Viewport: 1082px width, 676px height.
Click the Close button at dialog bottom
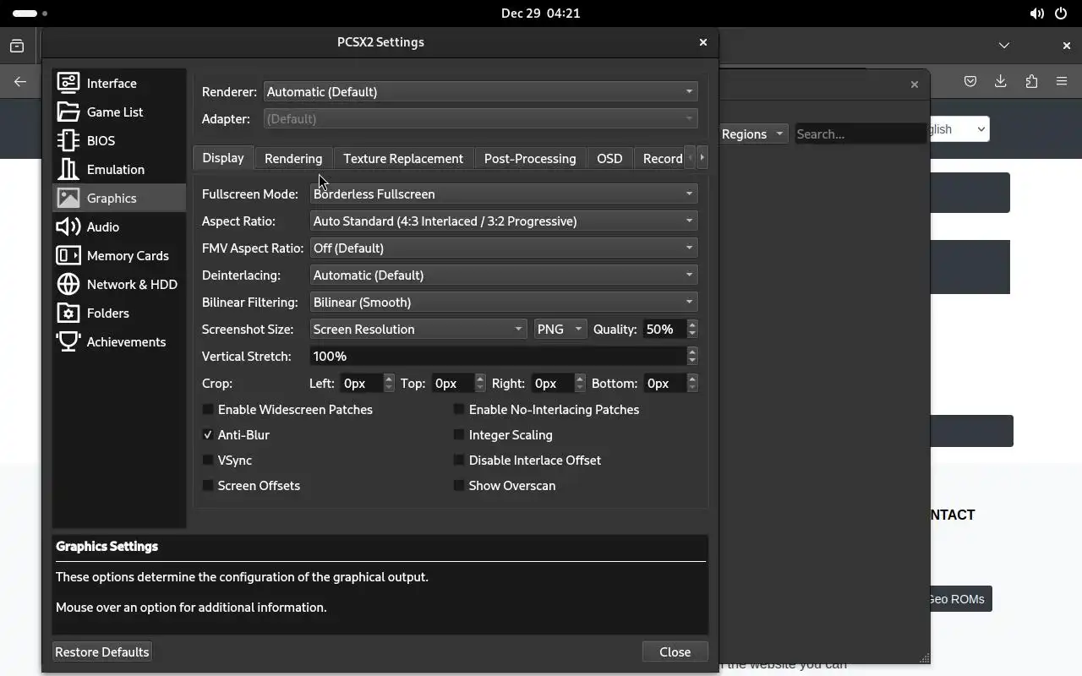[675, 651]
